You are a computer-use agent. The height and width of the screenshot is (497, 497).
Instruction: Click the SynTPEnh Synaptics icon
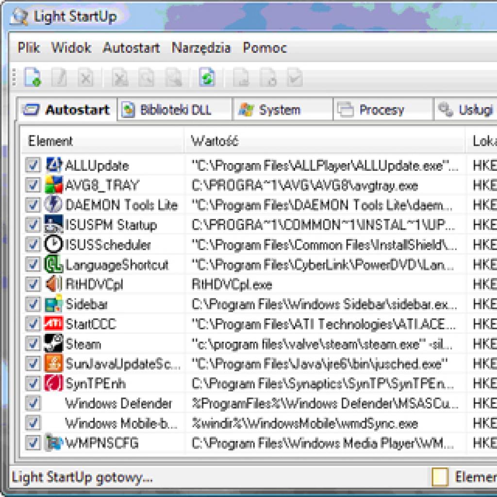point(53,383)
